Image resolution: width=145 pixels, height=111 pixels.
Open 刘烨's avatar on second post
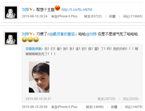pyautogui.click(x=11, y=38)
